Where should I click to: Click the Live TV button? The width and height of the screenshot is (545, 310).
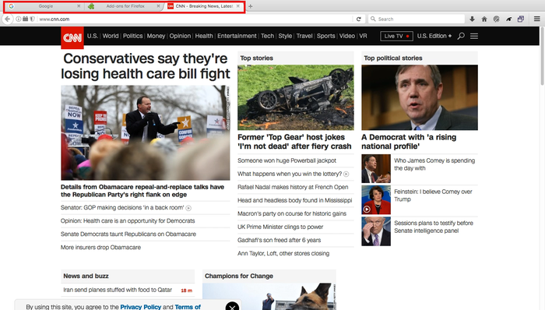[x=396, y=36]
